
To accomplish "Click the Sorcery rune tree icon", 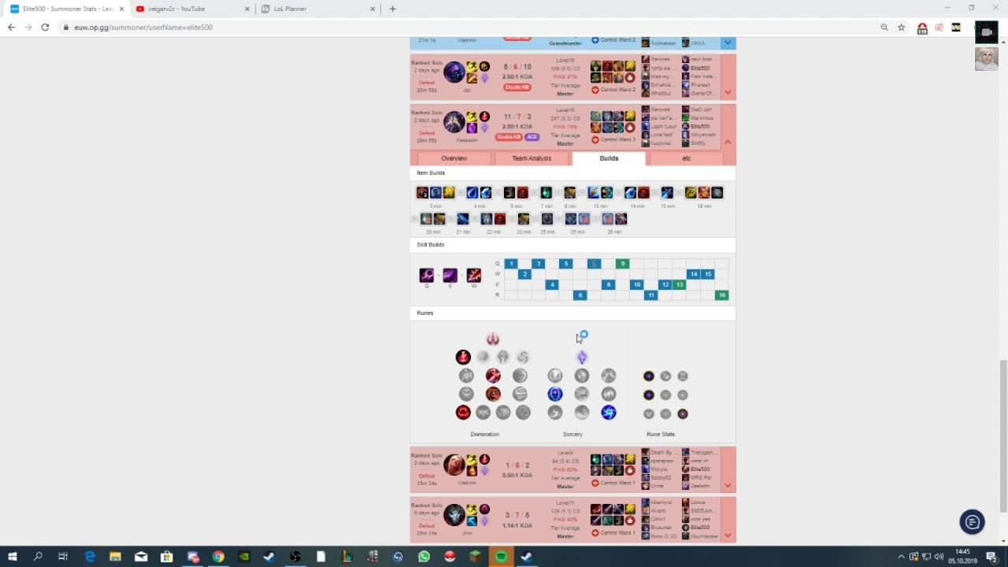I will point(582,358).
